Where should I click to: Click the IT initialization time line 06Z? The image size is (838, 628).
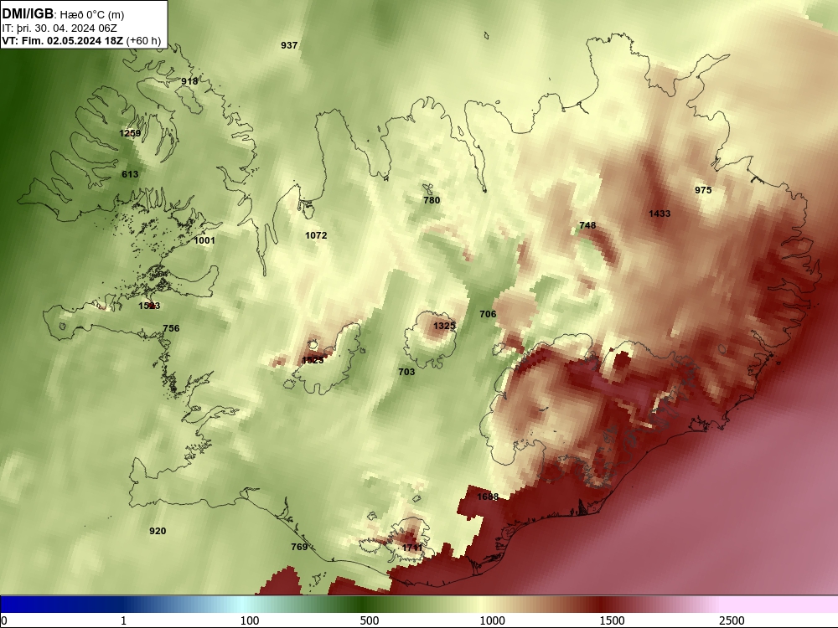pyautogui.click(x=59, y=28)
